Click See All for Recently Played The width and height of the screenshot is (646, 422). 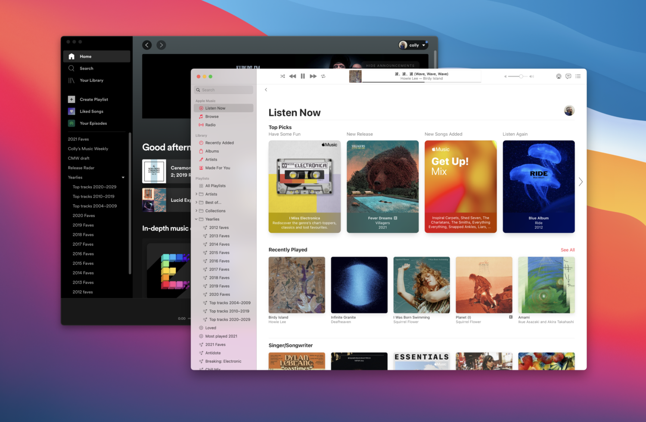(x=567, y=250)
